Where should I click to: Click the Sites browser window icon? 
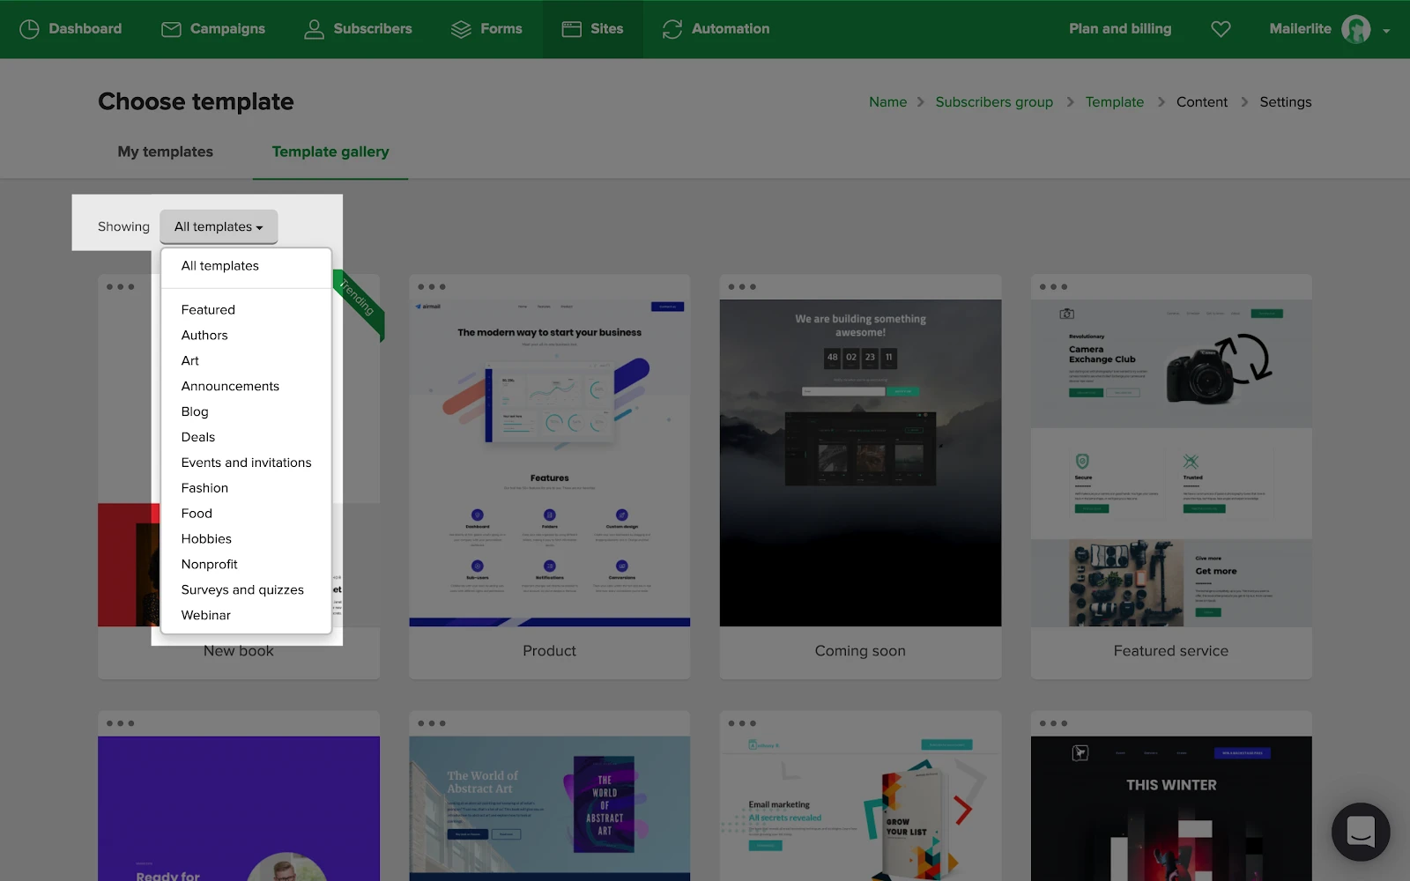(x=572, y=29)
